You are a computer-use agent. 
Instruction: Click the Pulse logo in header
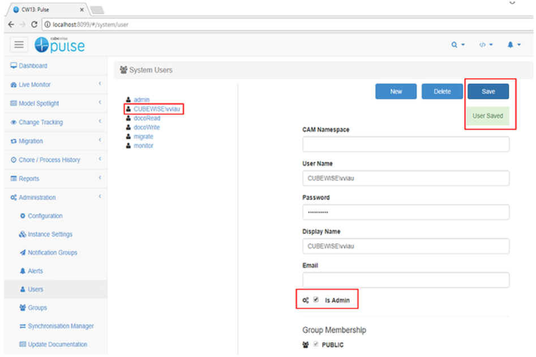click(x=59, y=45)
